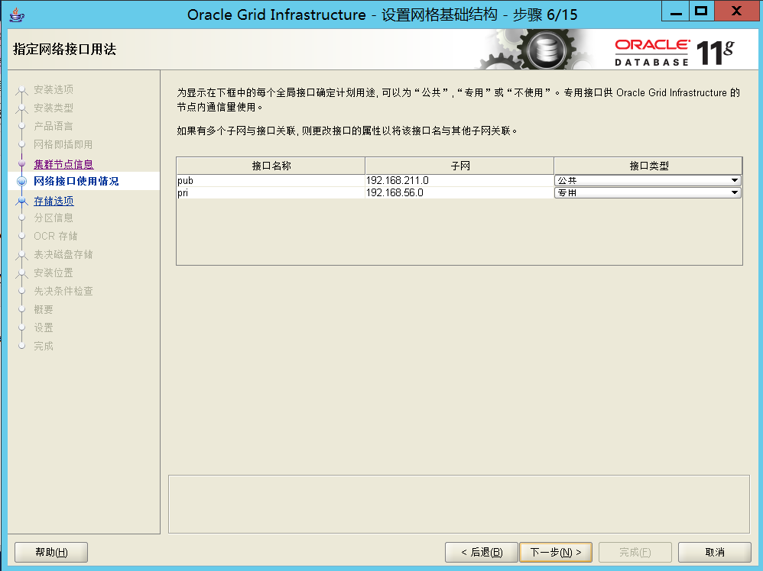763x571 pixels.
Task: Click the empty message area at the bottom
Action: coord(459,504)
